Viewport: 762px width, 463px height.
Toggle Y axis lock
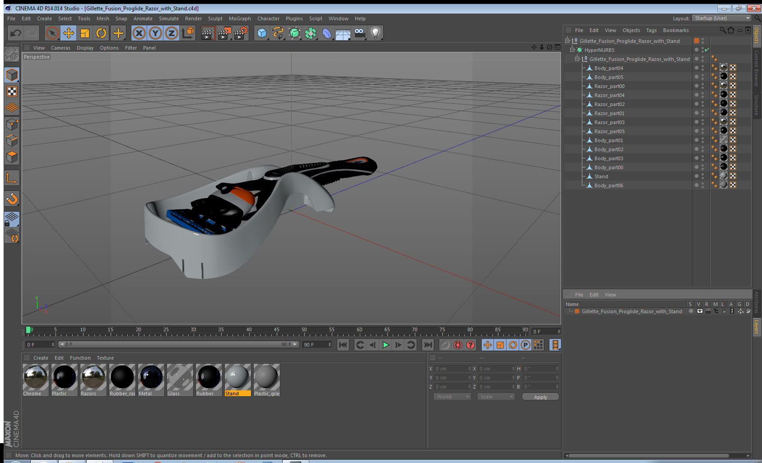click(155, 33)
